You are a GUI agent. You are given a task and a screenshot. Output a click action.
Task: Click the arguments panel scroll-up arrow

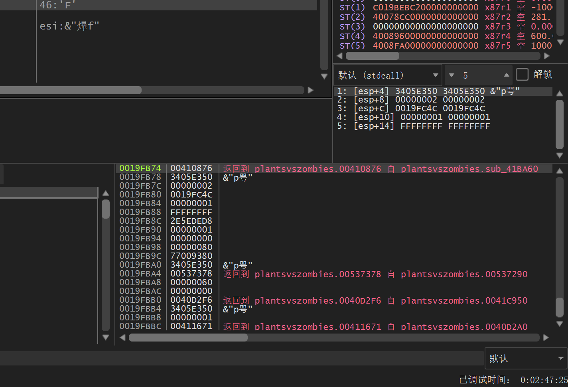coord(560,93)
